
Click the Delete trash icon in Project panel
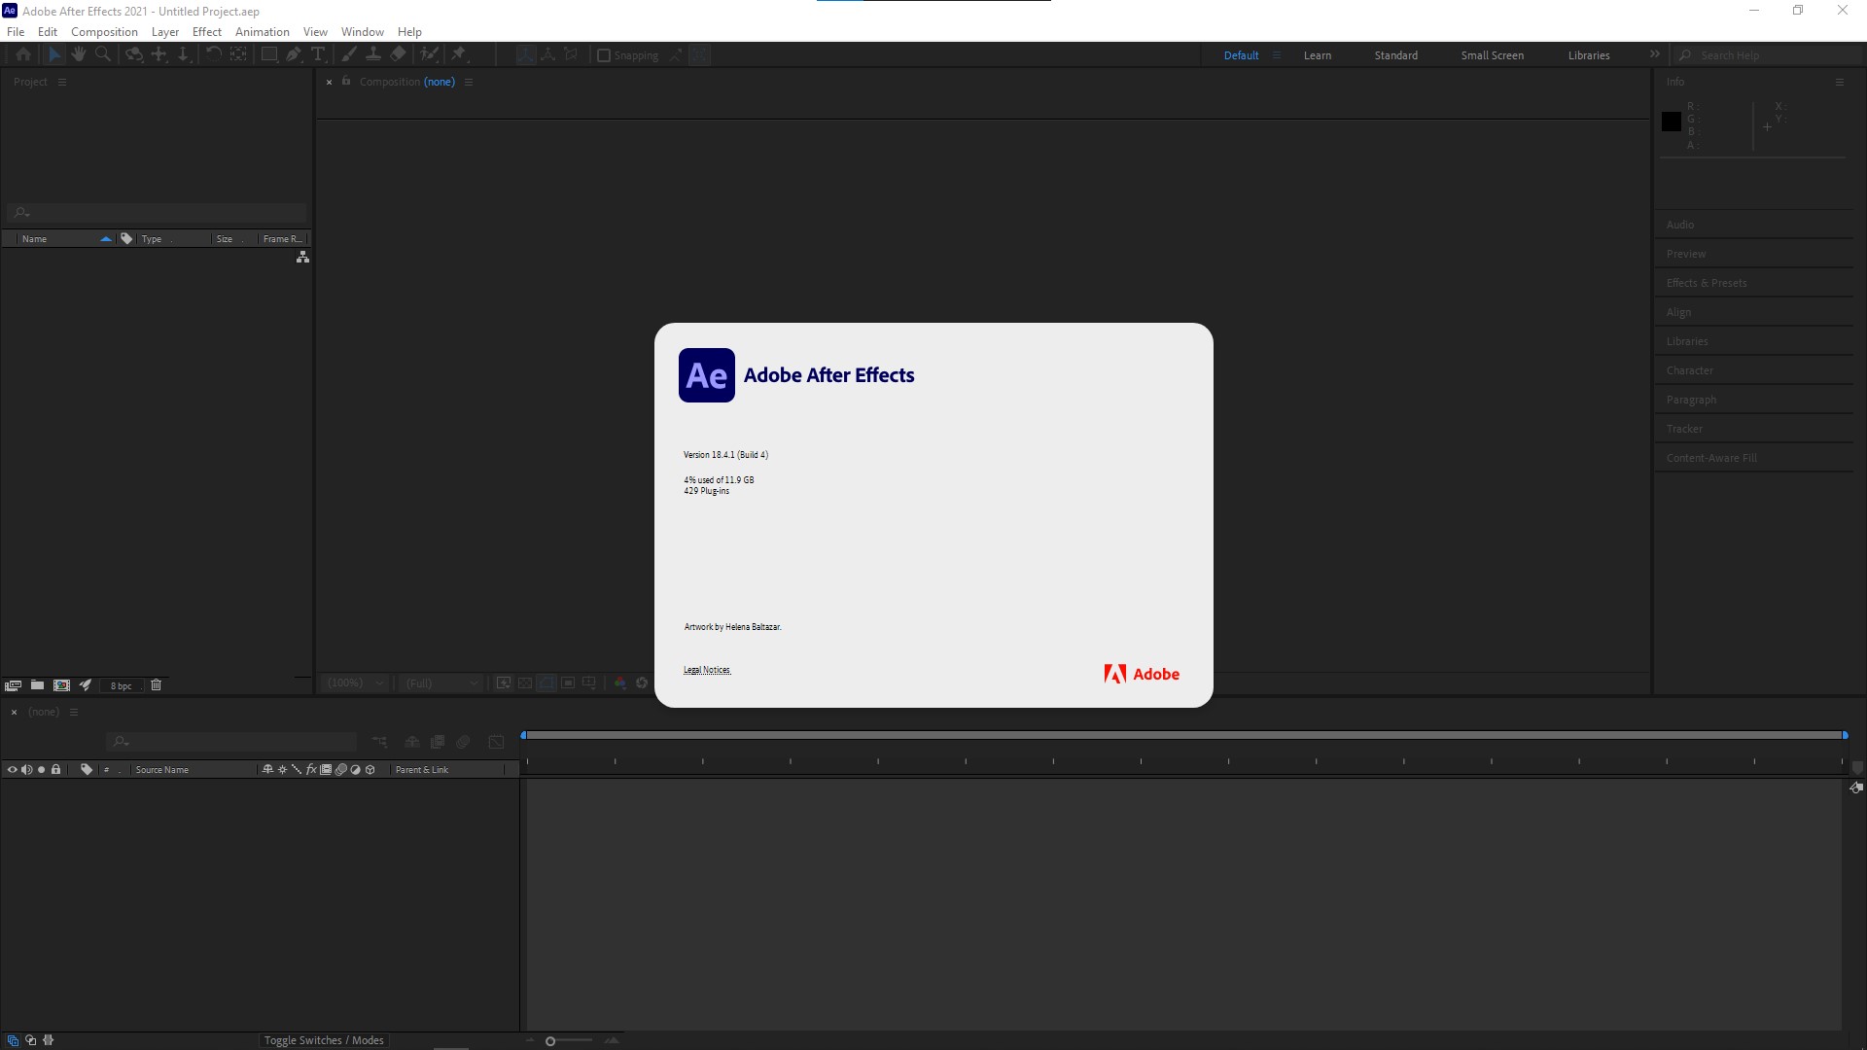coord(156,685)
